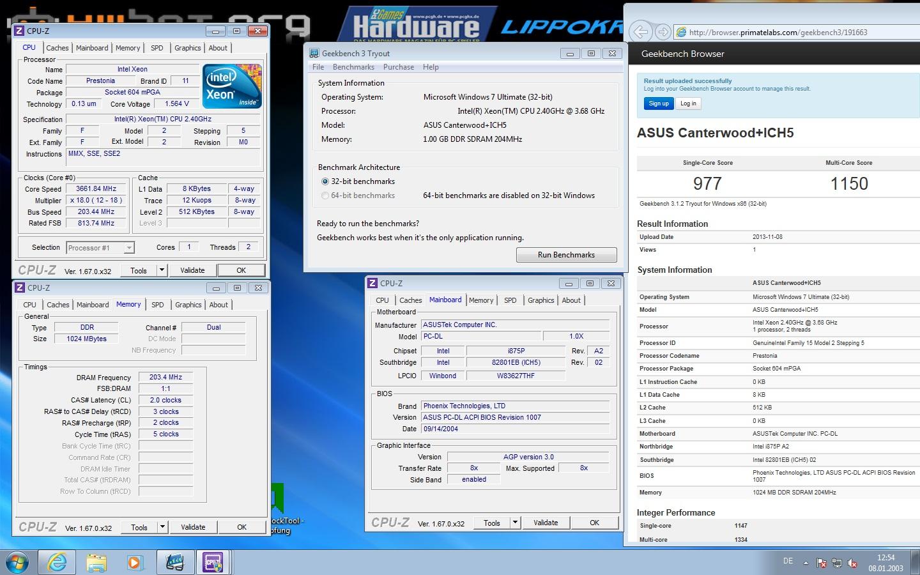Select 32-bit benchmarks radio button
Image resolution: width=920 pixels, height=575 pixels.
click(x=325, y=181)
